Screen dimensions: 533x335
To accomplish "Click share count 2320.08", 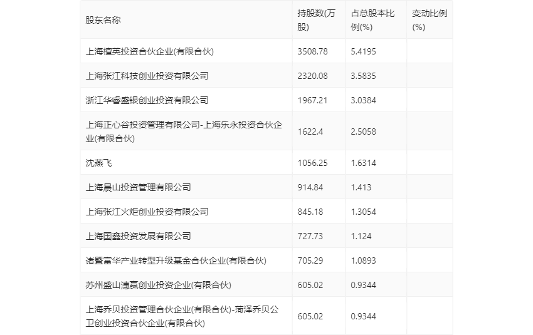I will pyautogui.click(x=313, y=76).
